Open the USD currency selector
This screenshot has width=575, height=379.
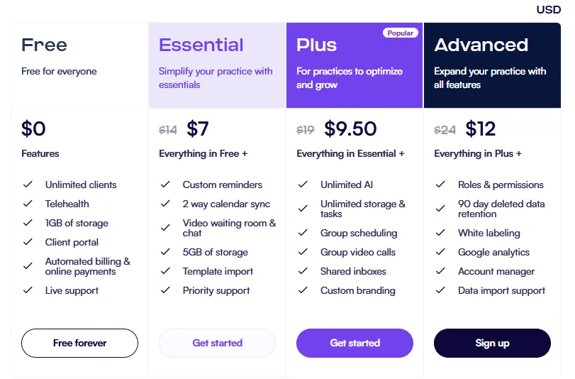[x=548, y=9]
